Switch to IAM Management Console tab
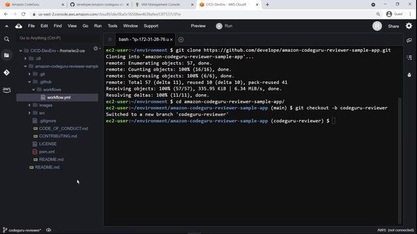 point(164,5)
